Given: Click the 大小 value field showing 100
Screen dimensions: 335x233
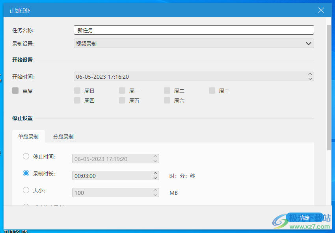Looking at the screenshot, I should pyautogui.click(x=115, y=193).
